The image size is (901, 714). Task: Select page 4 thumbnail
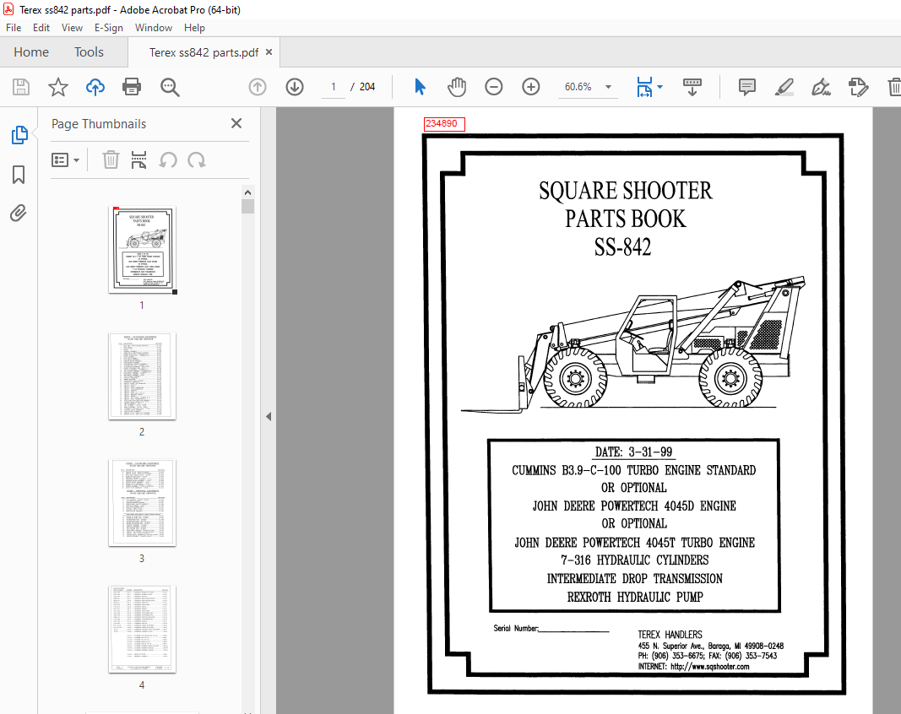pos(142,629)
